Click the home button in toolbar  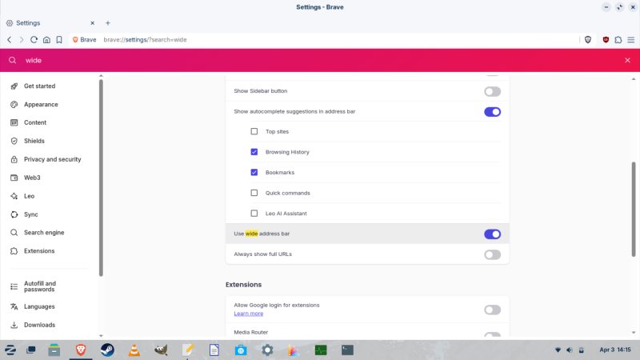point(46,39)
